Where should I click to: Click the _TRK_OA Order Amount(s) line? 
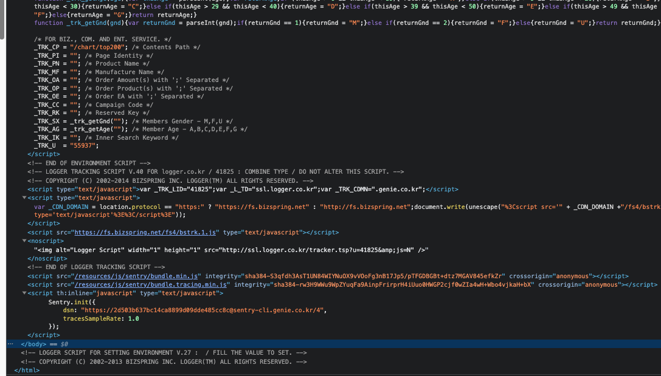coord(131,80)
